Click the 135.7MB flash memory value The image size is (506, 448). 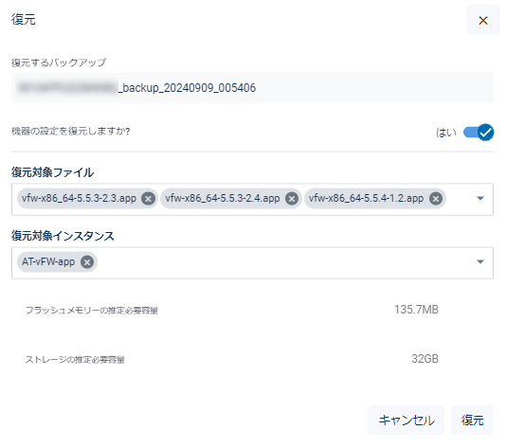[x=416, y=310]
